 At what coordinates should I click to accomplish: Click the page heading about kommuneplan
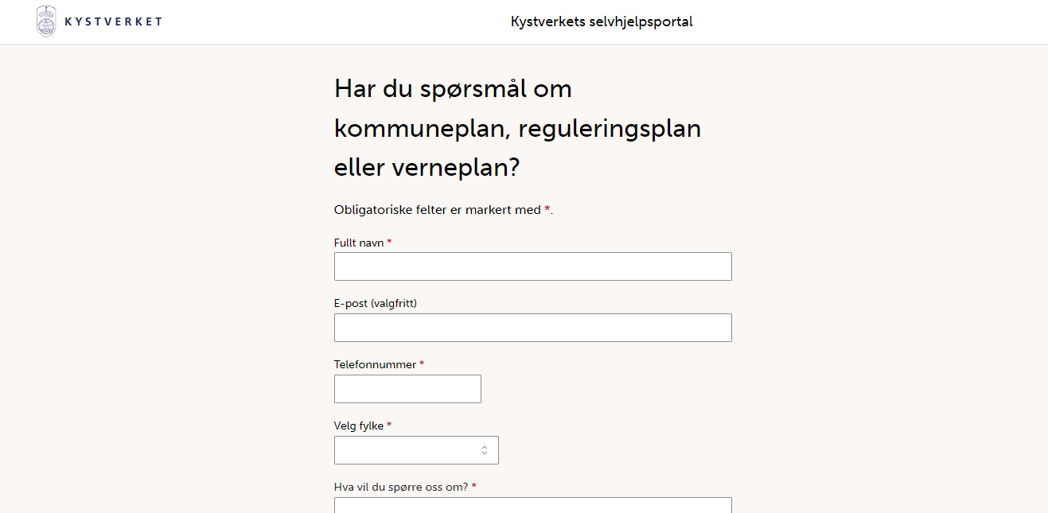[517, 128]
